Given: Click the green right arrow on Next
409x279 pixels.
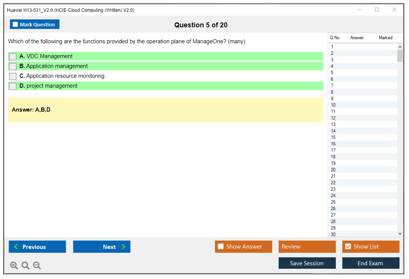Looking at the screenshot, I should click(124, 247).
